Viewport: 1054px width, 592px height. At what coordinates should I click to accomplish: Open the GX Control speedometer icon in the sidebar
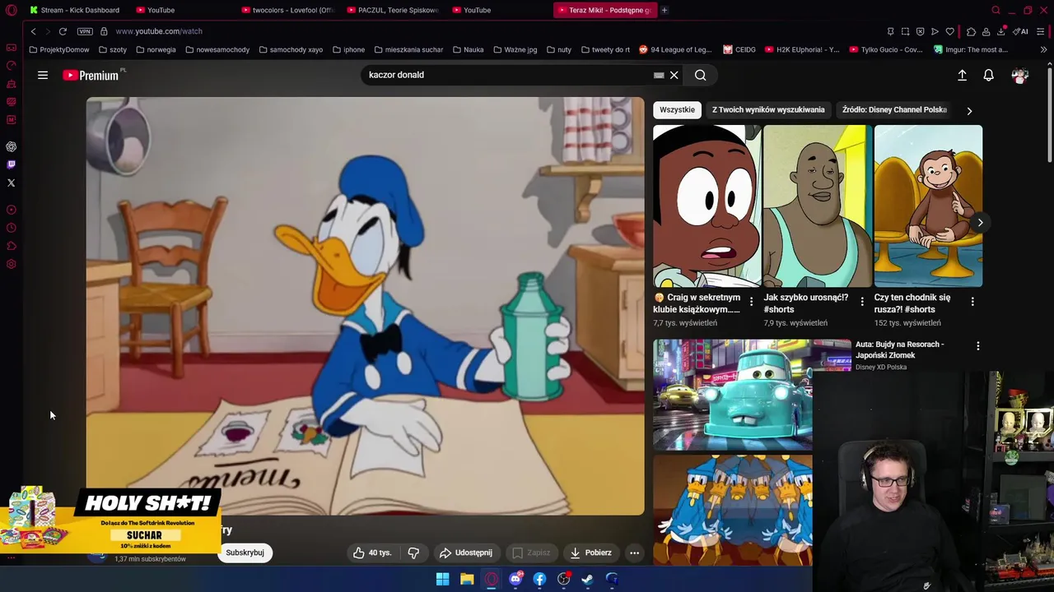click(12, 66)
